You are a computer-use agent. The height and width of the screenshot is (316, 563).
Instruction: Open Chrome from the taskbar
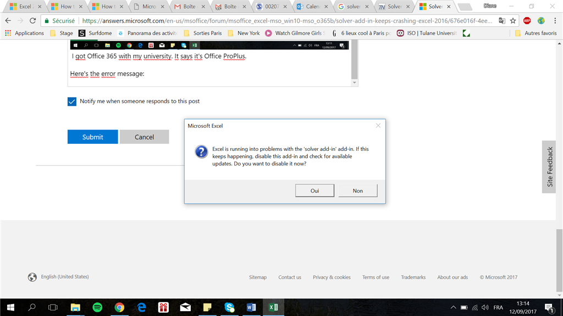point(119,307)
